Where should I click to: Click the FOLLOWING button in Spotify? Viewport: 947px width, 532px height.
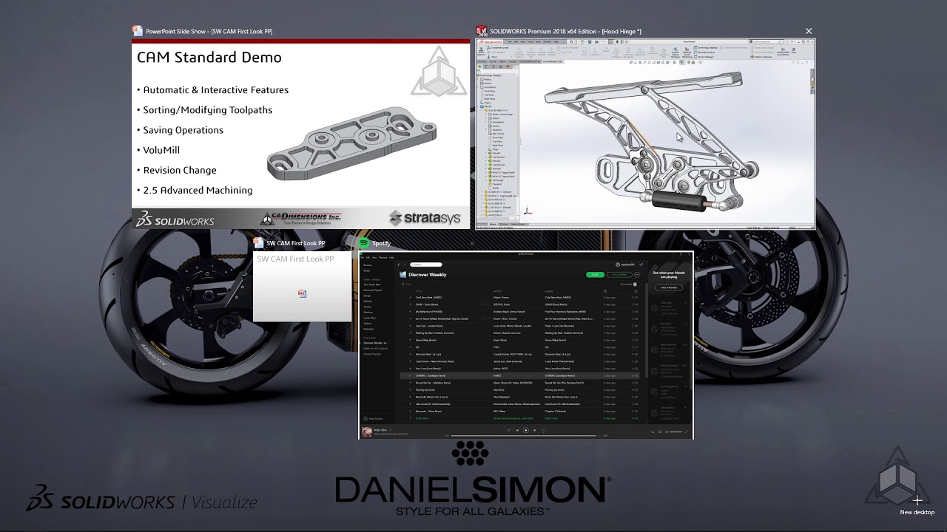point(619,275)
